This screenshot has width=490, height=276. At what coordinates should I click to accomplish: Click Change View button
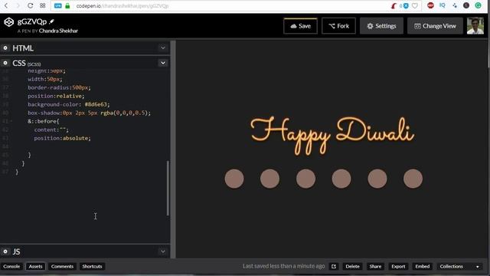(435, 26)
